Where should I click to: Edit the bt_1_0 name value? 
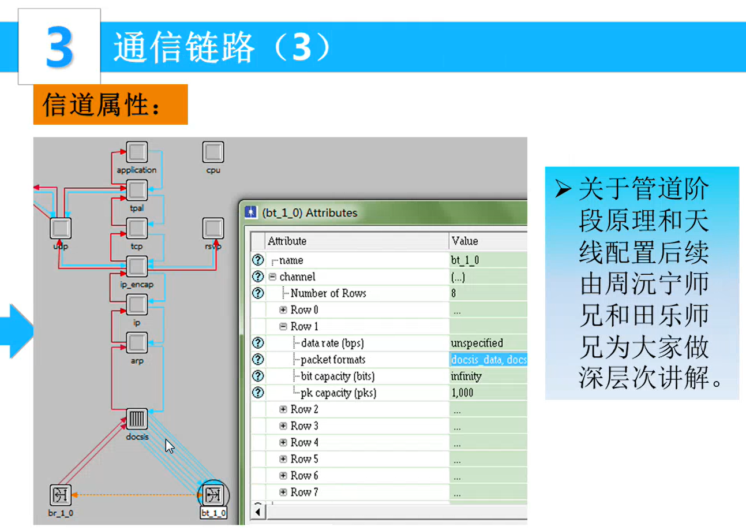coord(488,260)
